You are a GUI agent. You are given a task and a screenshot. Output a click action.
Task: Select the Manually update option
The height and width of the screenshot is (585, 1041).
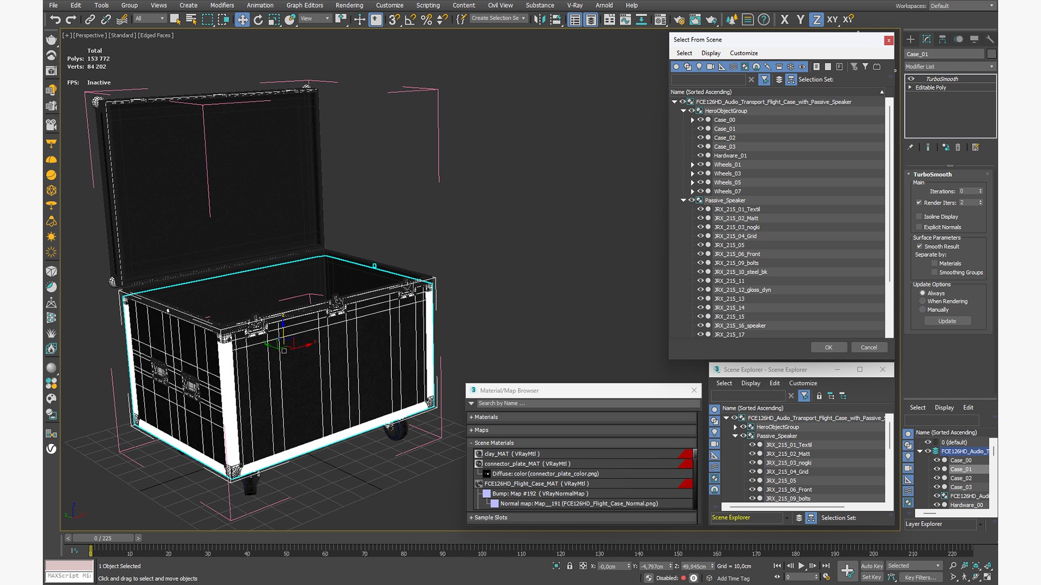coord(922,310)
